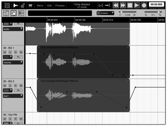Viewport: 167px width, 126px height.
Task: Stop playback with the square button
Action: click(x=130, y=5)
